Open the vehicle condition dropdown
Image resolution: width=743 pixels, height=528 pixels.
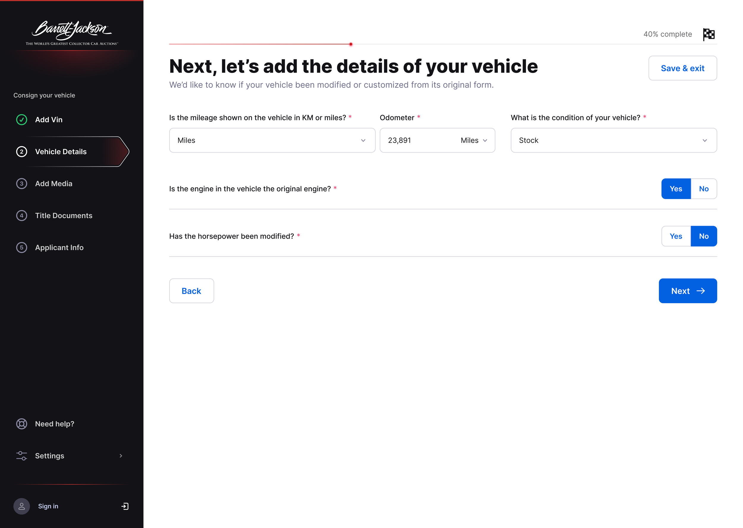(613, 140)
